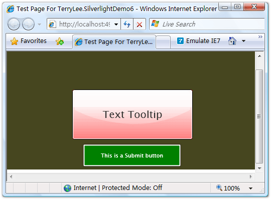Click the browser Forward arrow button

[x=28, y=24]
